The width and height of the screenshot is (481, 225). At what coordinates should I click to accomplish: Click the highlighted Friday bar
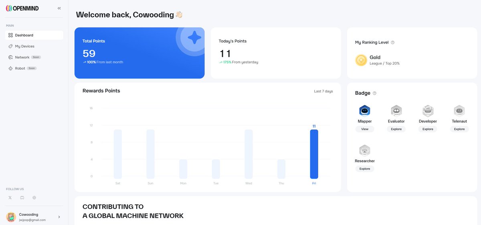pyautogui.click(x=314, y=154)
